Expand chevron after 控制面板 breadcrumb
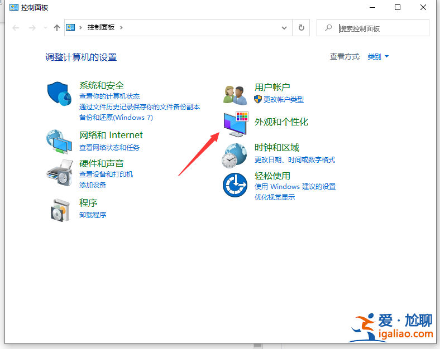This screenshot has height=349, width=440. point(121,27)
